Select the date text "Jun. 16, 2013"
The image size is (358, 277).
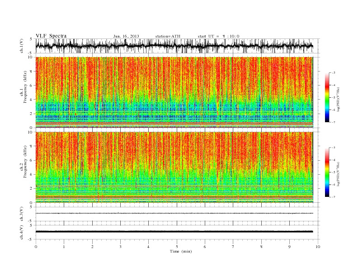click(126, 36)
